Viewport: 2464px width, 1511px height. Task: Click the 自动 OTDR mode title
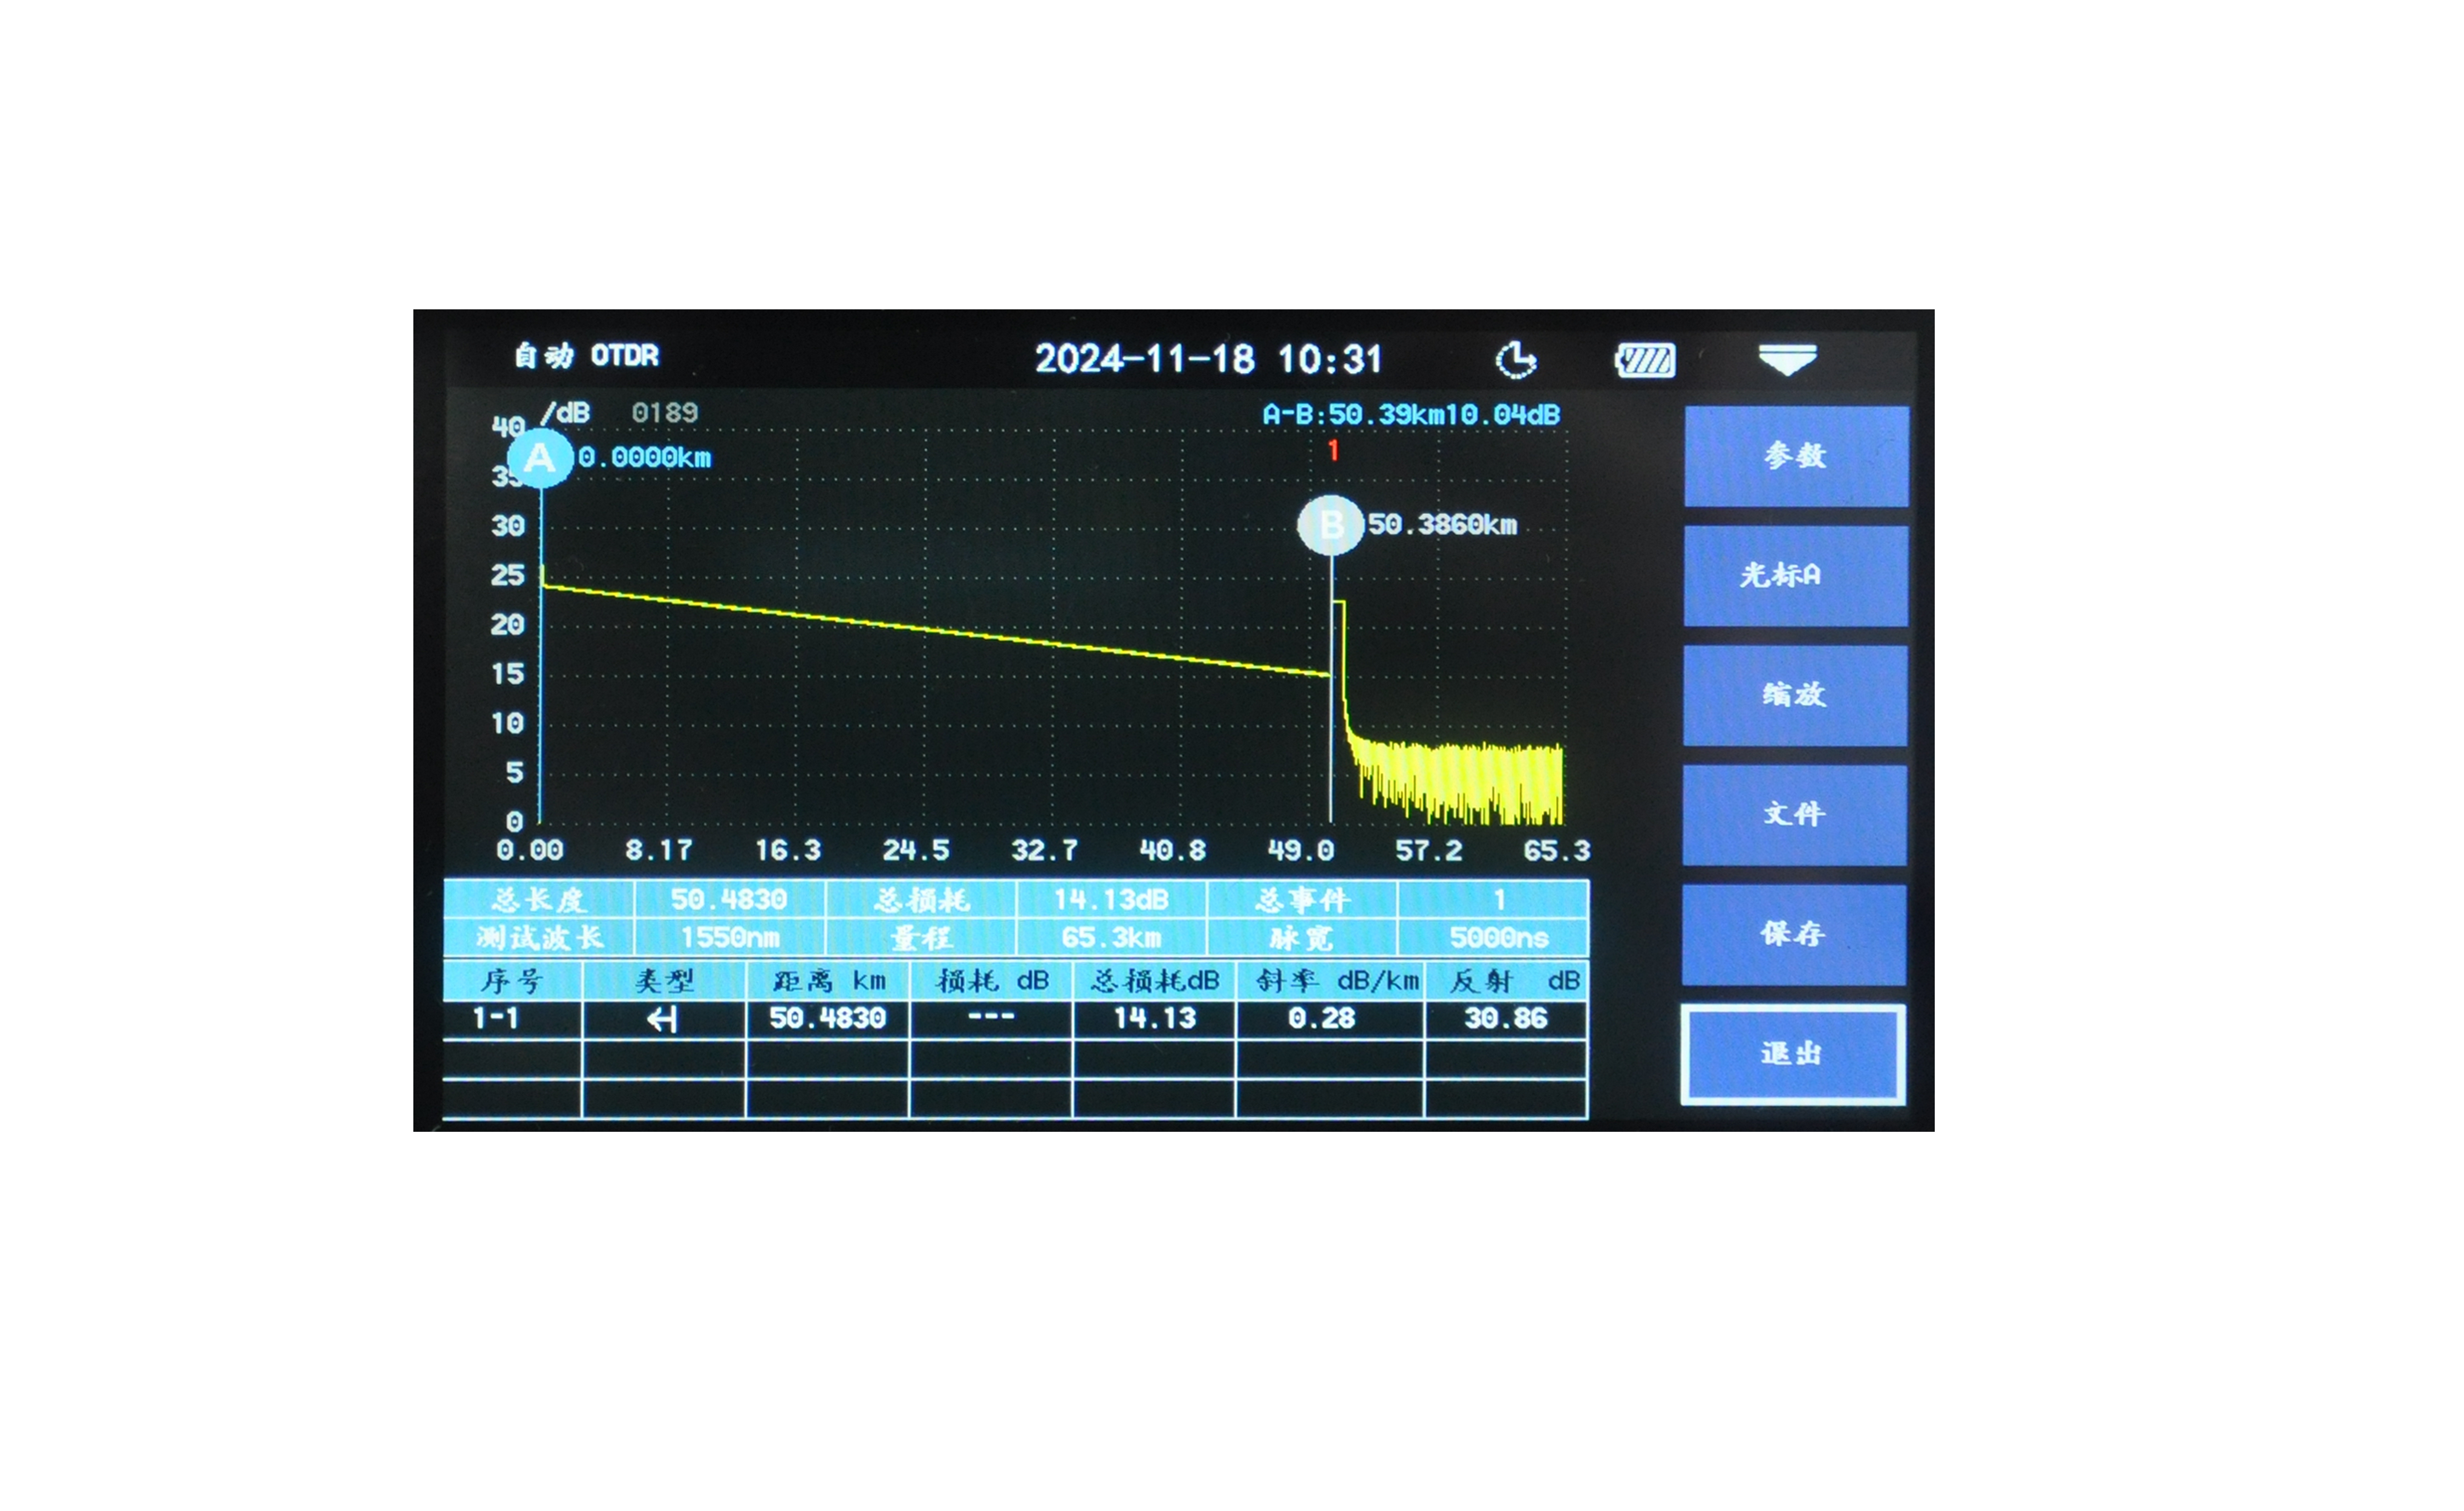pos(587,356)
